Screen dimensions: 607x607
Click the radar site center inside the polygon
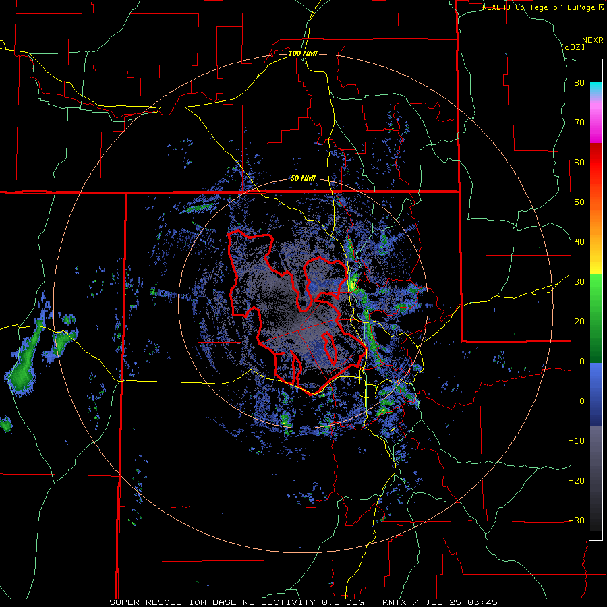pyautogui.click(x=303, y=303)
